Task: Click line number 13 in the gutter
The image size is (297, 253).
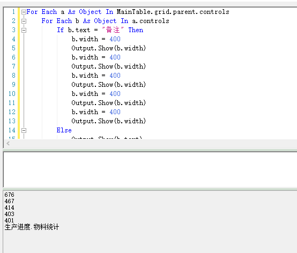Action: pos(12,121)
